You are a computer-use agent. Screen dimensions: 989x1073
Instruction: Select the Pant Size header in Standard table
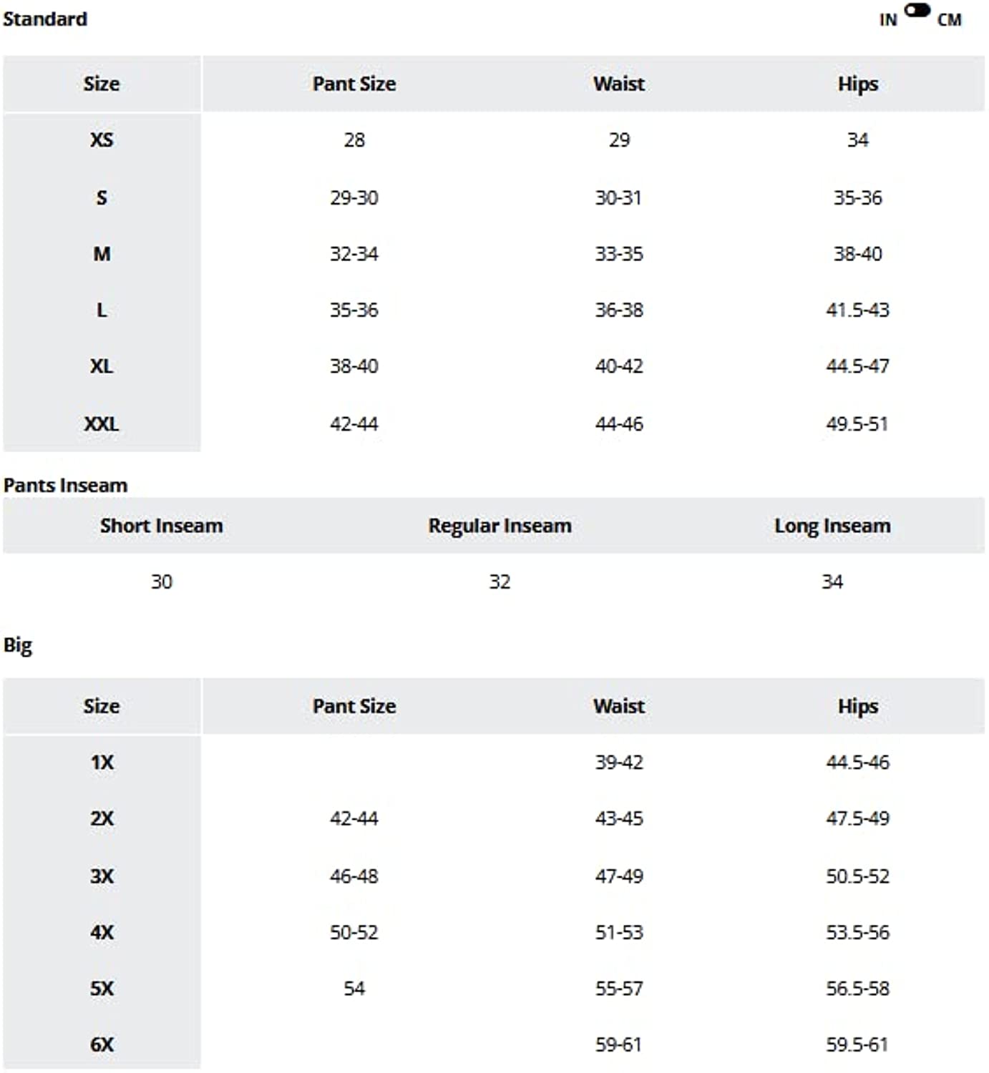354,84
